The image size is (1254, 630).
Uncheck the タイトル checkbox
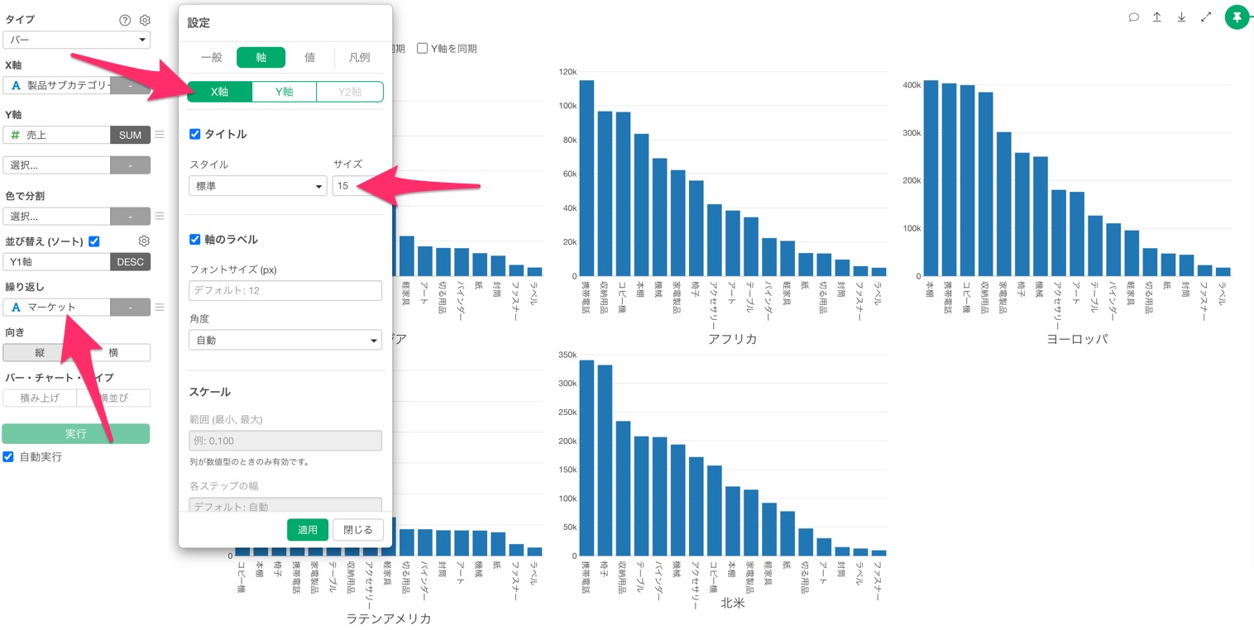click(195, 134)
